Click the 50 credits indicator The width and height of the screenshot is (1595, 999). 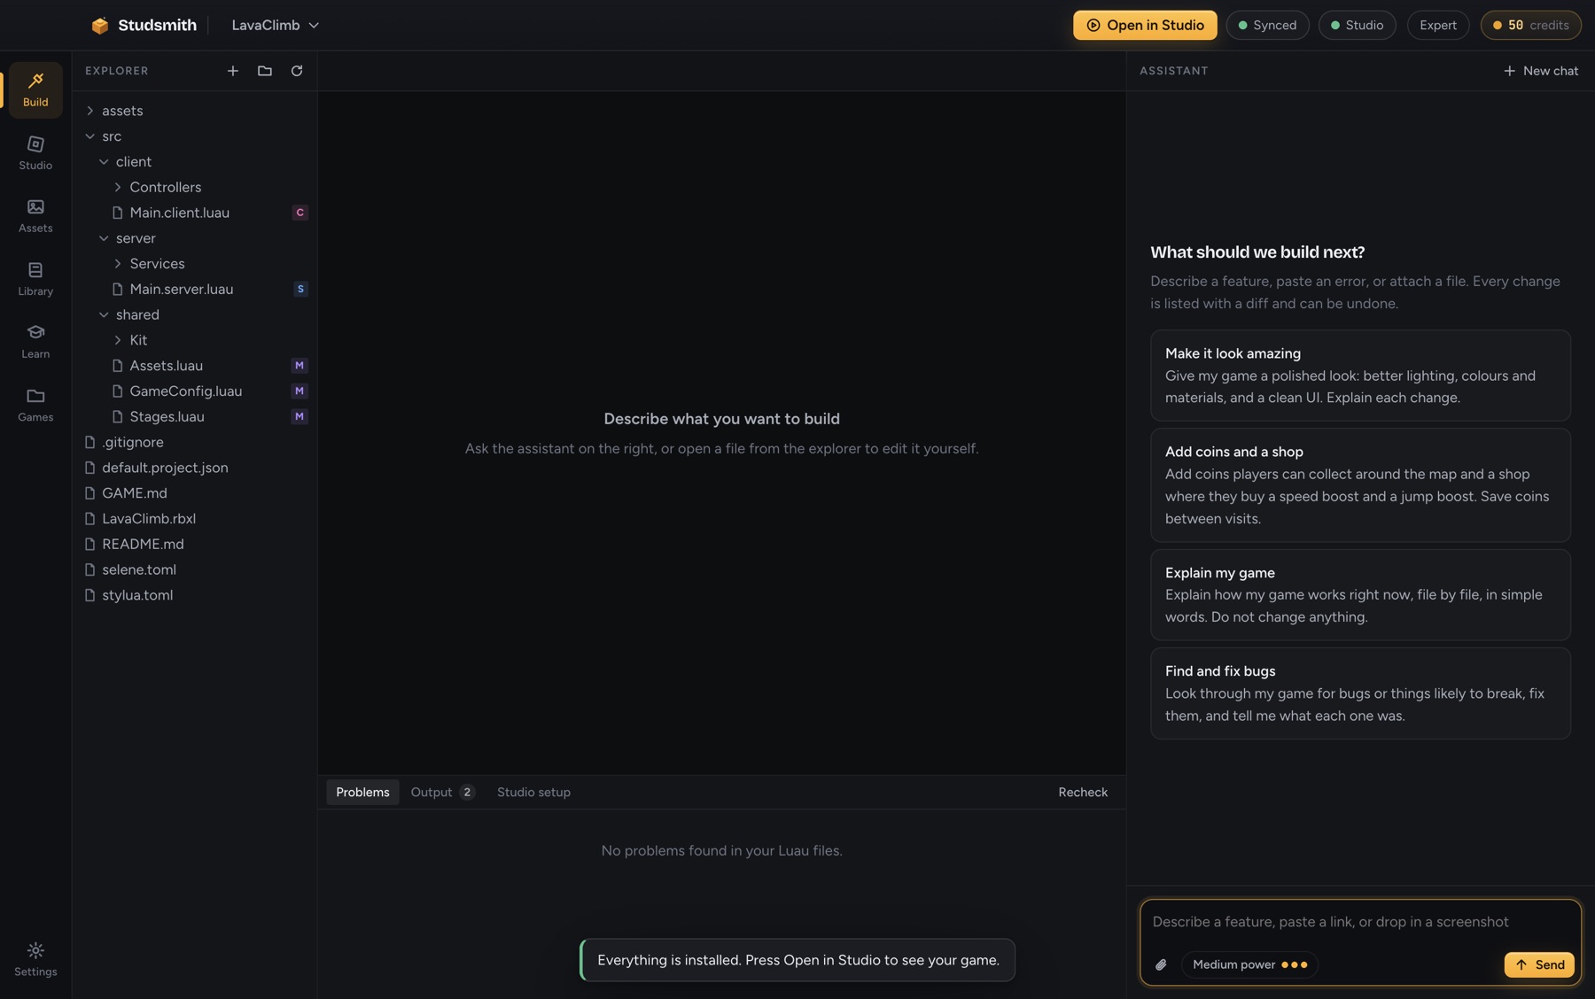pyautogui.click(x=1530, y=25)
